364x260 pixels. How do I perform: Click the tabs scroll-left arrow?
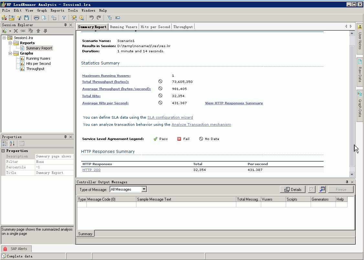click(346, 26)
